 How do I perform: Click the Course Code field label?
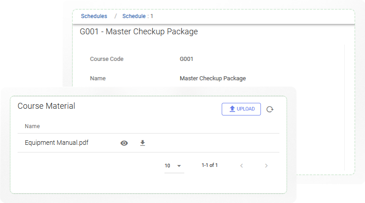click(x=107, y=59)
